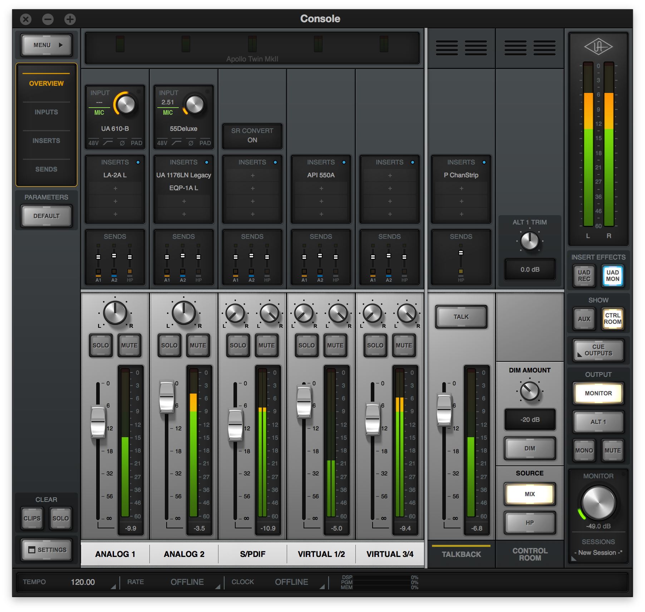645x612 pixels.
Task: Click the DIM AMOUNT knob
Action: coord(530,391)
